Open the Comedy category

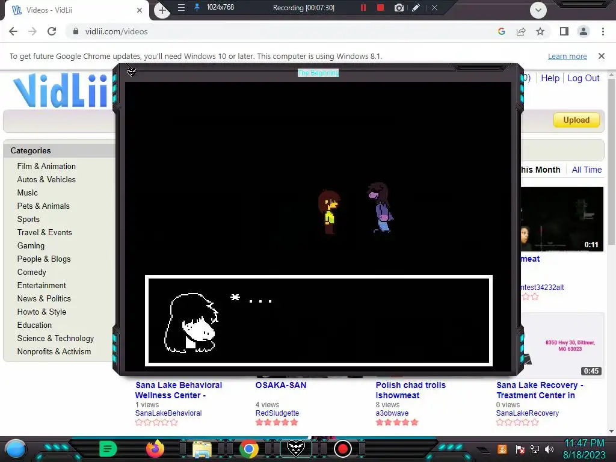click(x=31, y=273)
